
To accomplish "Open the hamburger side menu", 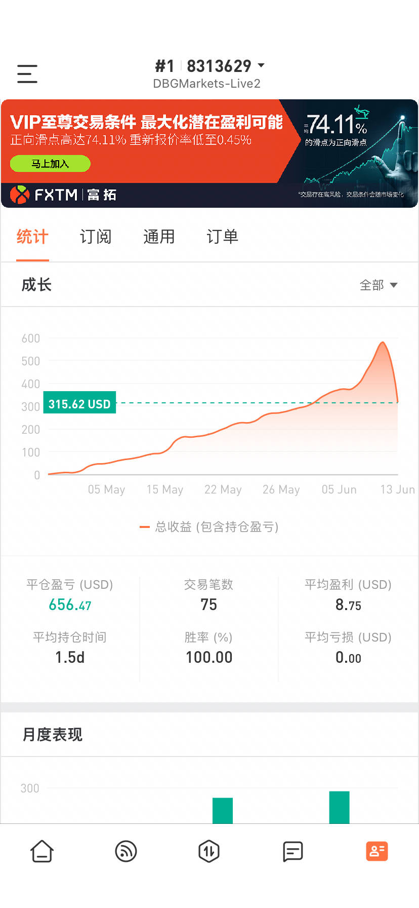I will pyautogui.click(x=27, y=74).
